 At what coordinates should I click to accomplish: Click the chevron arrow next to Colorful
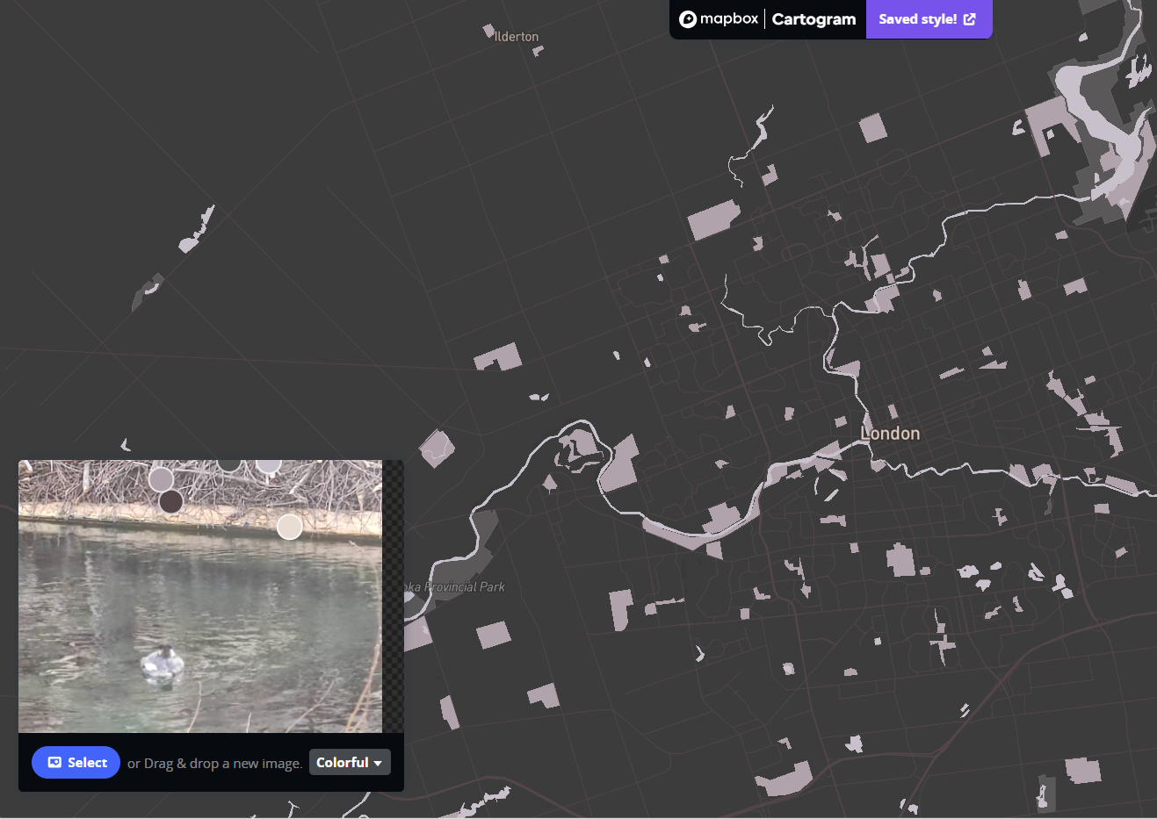coord(377,763)
